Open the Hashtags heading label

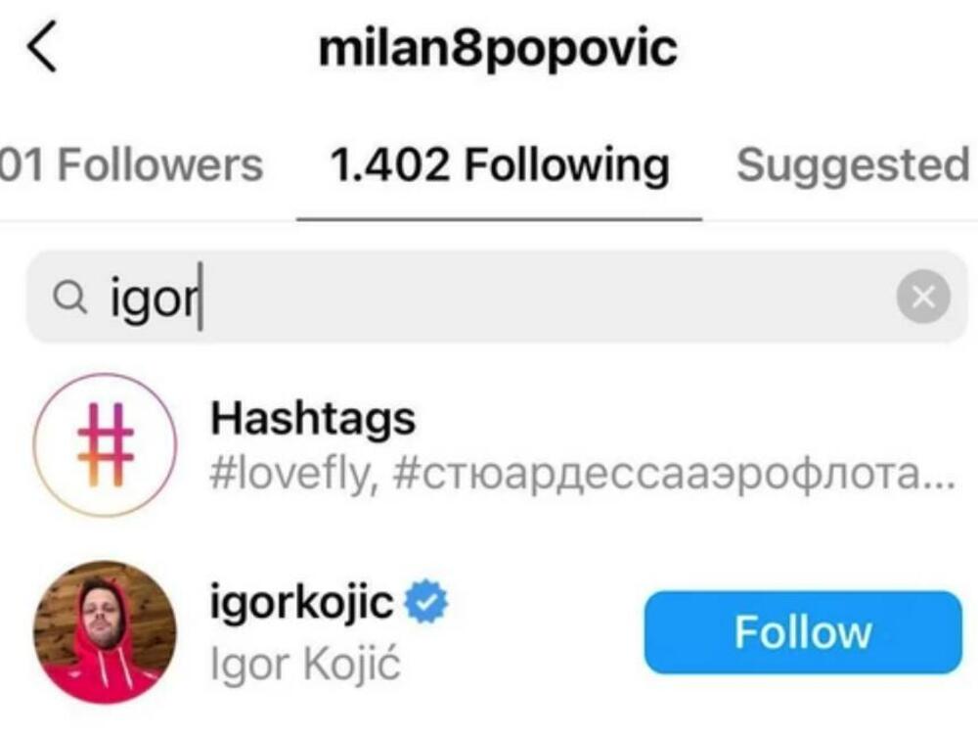(313, 419)
